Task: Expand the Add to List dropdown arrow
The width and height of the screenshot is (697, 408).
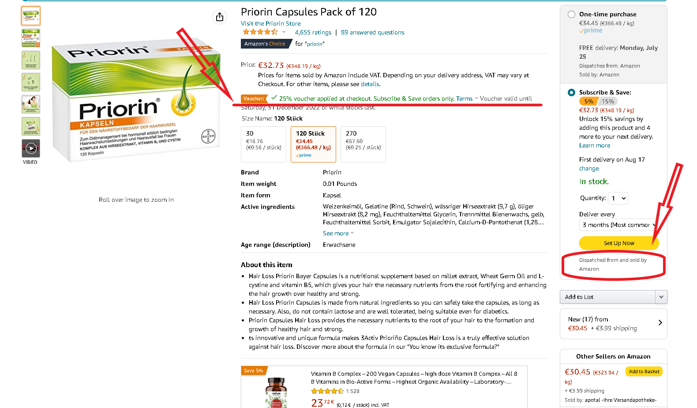Action: [661, 297]
